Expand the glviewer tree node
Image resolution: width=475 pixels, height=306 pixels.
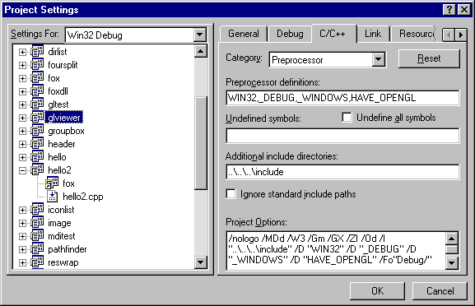22,118
